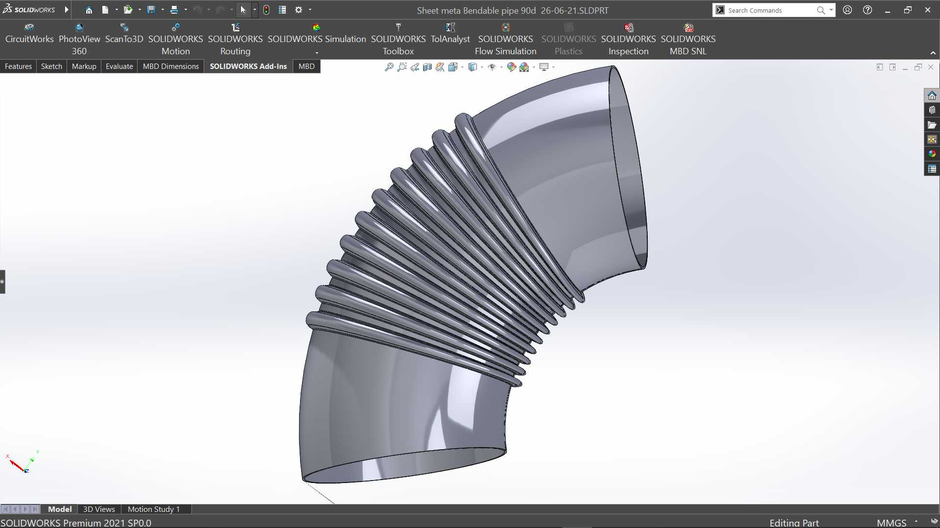Toggle SOLIDWORKS Simulation add-in
This screenshot has height=528, width=940.
click(x=317, y=33)
